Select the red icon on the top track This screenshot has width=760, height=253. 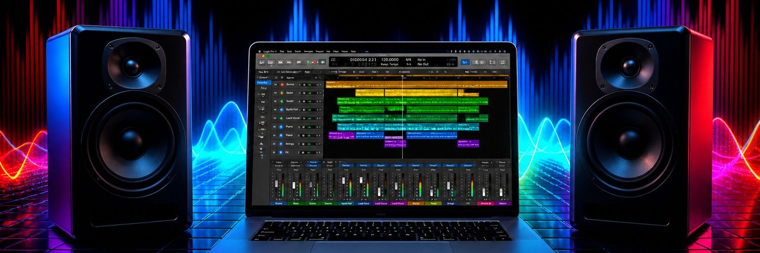[x=282, y=85]
